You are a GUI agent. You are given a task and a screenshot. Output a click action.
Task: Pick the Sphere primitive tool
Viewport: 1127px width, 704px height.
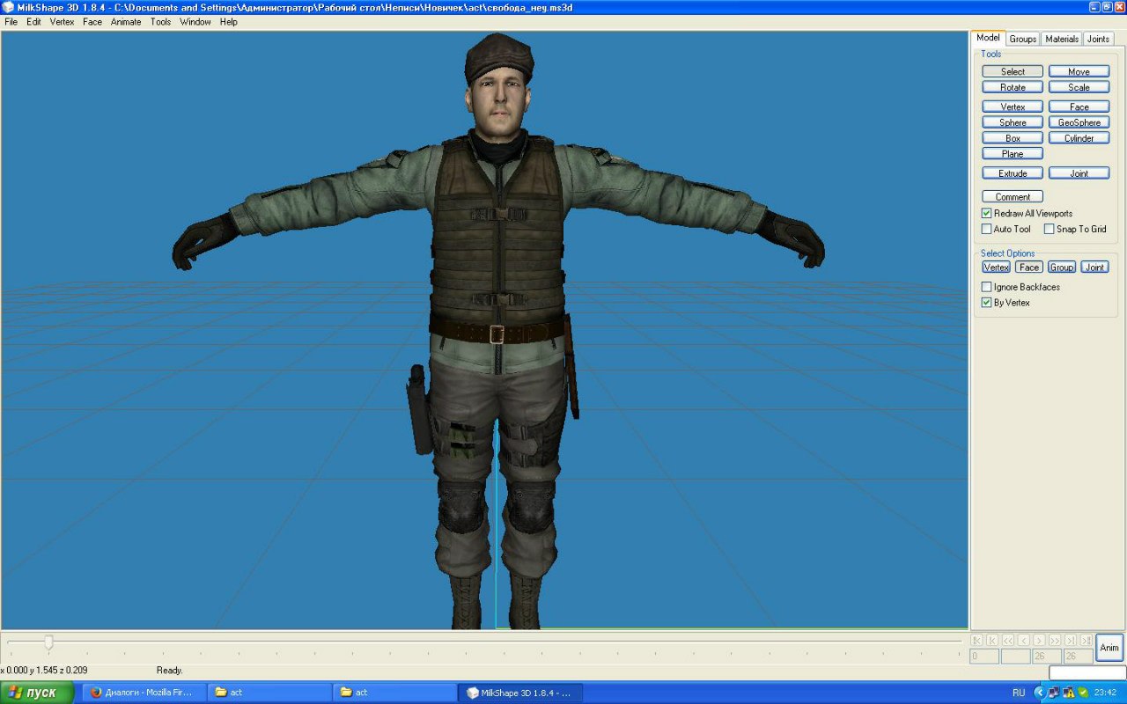pos(1013,122)
